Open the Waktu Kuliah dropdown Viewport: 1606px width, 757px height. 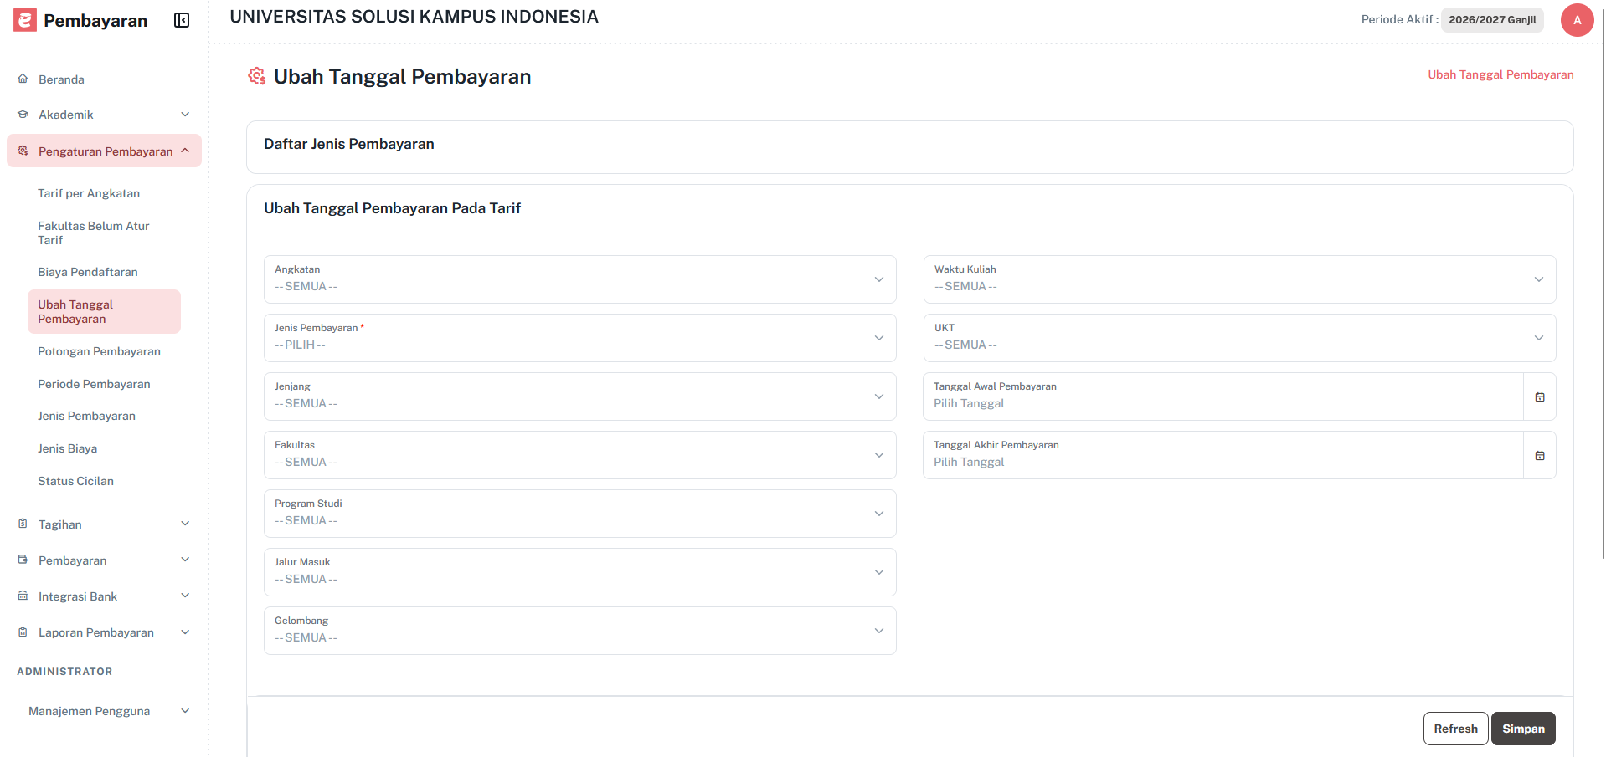click(1239, 279)
